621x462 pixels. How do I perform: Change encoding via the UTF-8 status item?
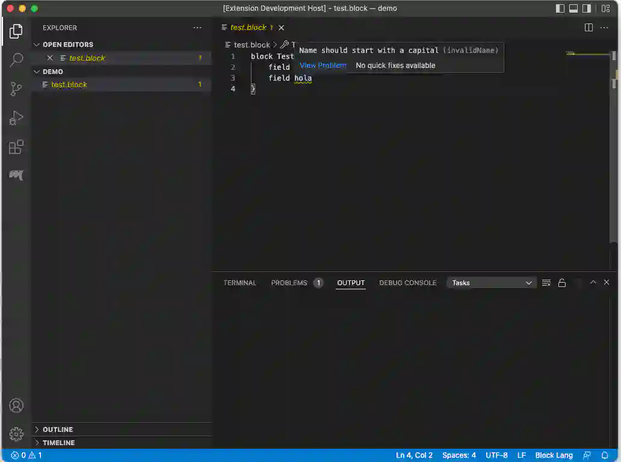point(496,455)
